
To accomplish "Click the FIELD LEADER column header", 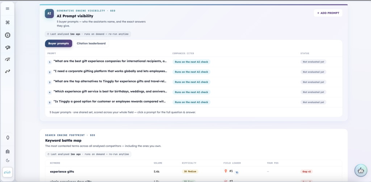I will [x=232, y=163].
